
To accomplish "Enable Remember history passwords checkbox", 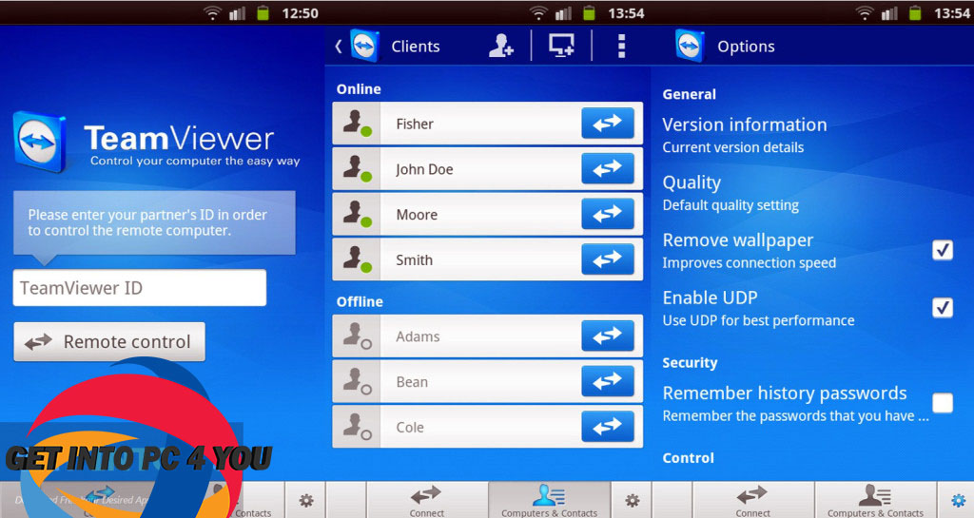I will (x=943, y=403).
